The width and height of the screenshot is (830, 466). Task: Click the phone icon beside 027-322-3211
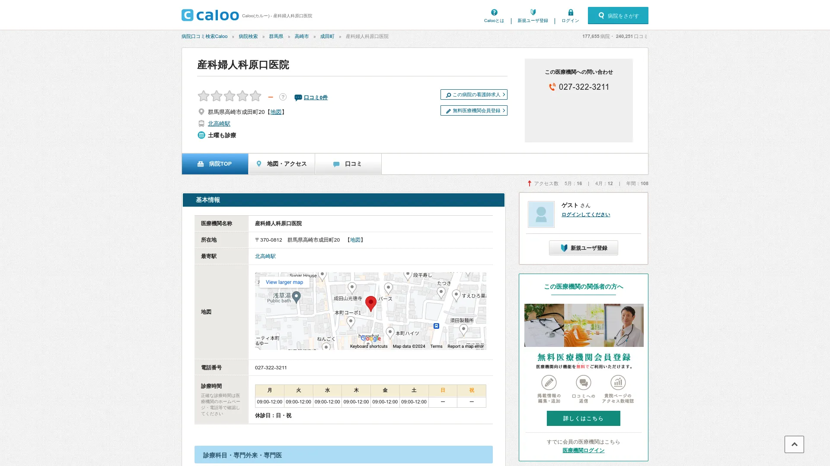point(552,87)
